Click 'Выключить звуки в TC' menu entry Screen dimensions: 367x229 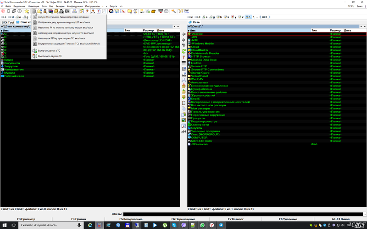pyautogui.click(x=69, y=56)
